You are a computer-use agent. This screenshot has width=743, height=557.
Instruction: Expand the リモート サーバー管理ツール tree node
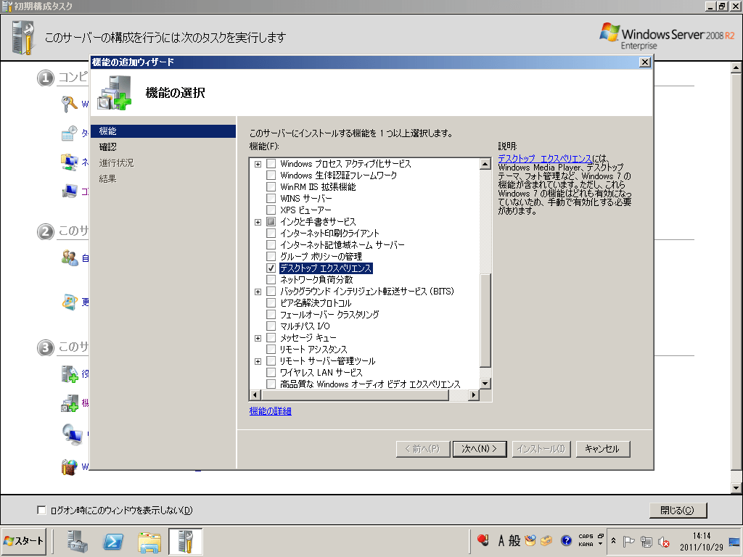258,361
